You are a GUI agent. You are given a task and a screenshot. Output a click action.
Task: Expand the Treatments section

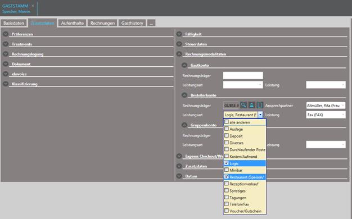pos(6,44)
